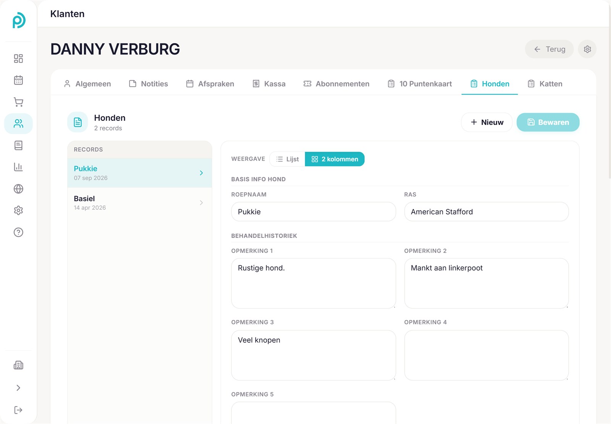This screenshot has height=424, width=611.
Task: Open the building icon in the sidebar
Action: [x=18, y=365]
